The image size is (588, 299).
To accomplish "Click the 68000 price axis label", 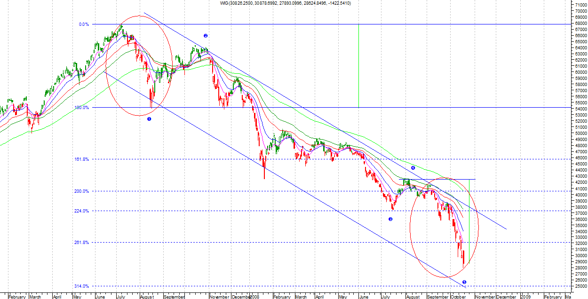I will 580,23.
